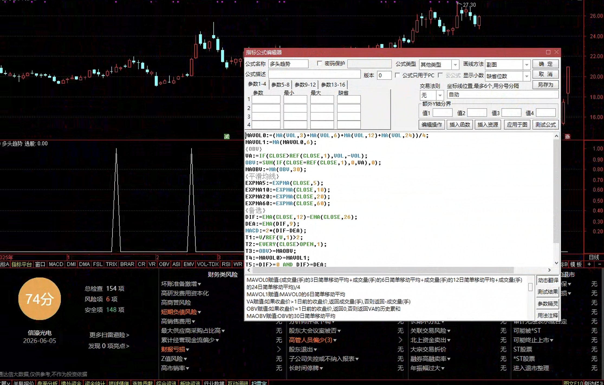Select the 指标平台 tab
The width and height of the screenshot is (604, 385).
21,264
